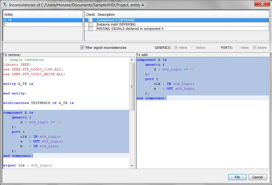Select PORTS below radio button
Image resolution: width=272 pixels, height=185 pixels.
click(254, 47)
